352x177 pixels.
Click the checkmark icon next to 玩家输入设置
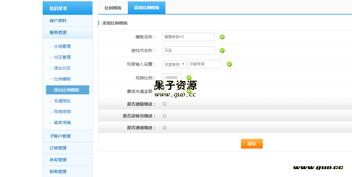tap(229, 64)
